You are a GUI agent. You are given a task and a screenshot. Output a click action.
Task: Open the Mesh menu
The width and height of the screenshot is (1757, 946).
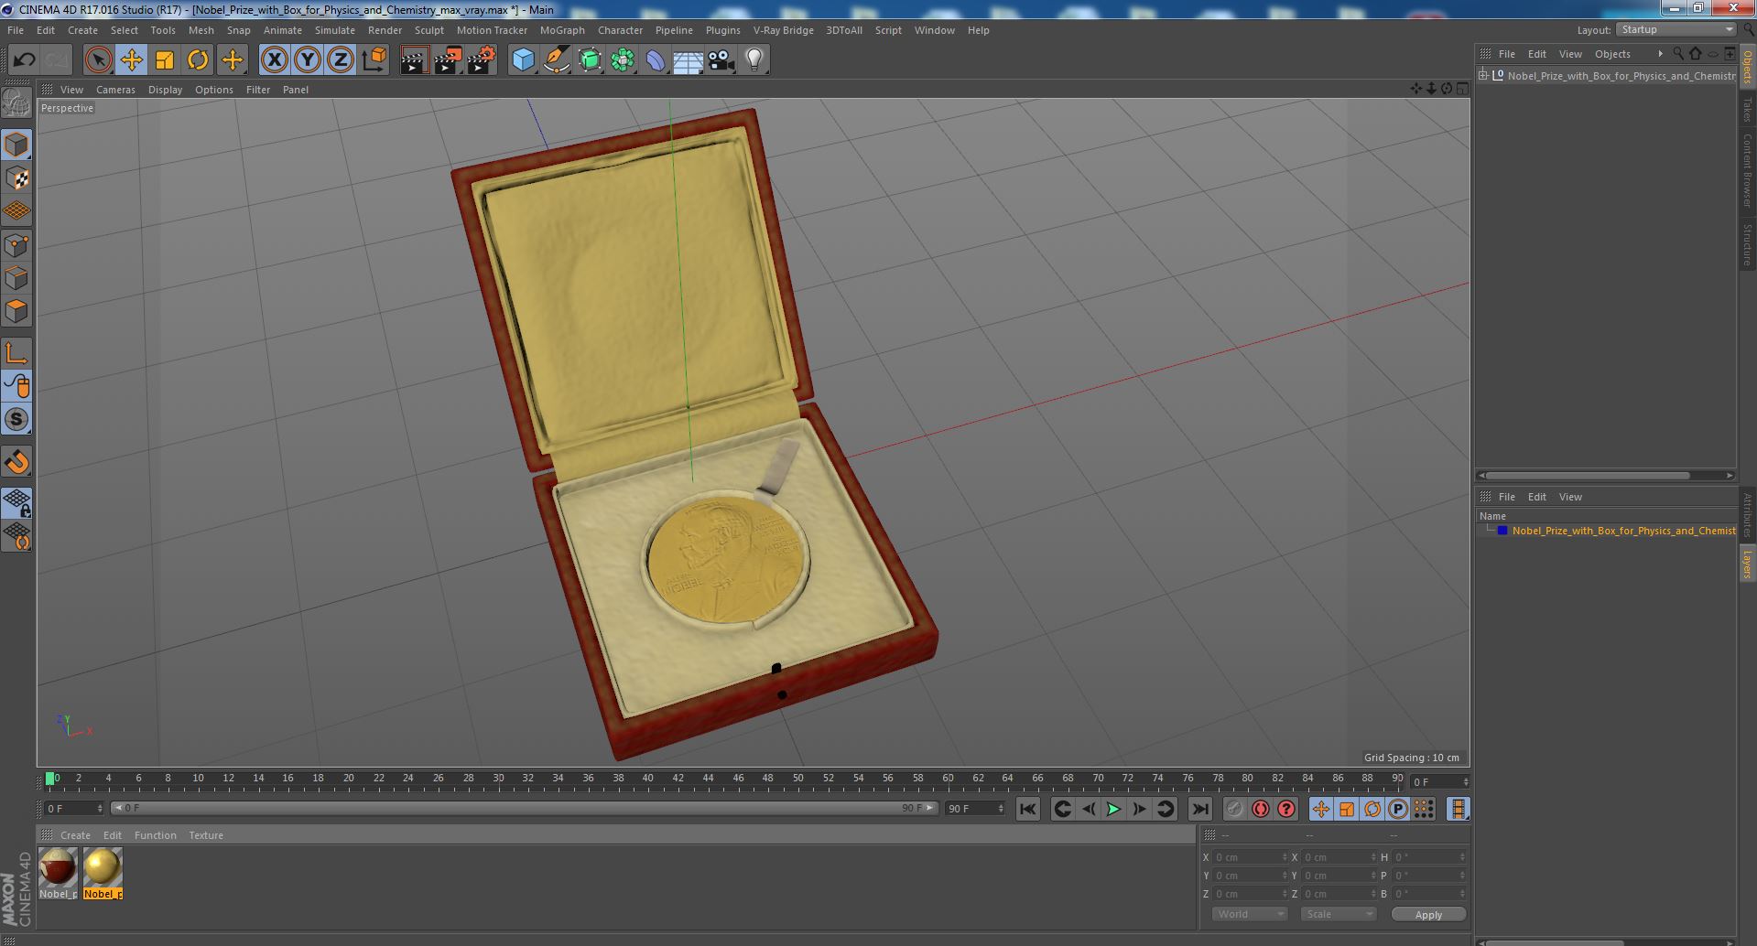201,30
